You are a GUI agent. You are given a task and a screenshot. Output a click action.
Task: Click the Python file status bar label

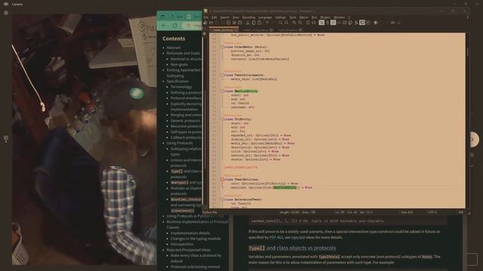(210, 212)
